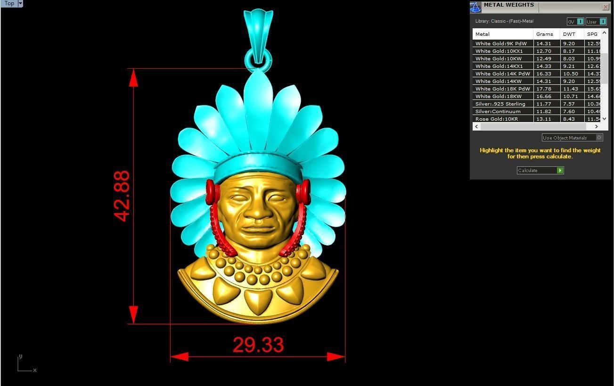Open the Top viewport dropdown arrow

(20, 3)
